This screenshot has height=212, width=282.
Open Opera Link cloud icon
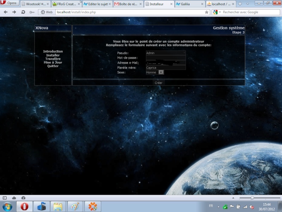click(x=14, y=198)
